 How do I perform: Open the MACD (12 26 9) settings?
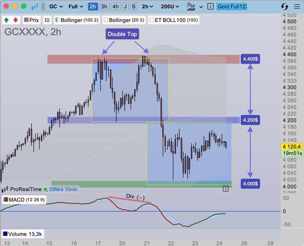pos(24,200)
